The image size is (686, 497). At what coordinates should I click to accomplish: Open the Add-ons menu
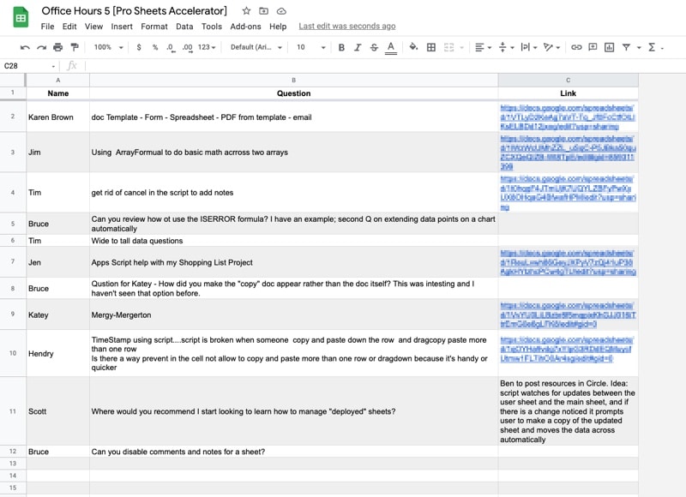[245, 27]
